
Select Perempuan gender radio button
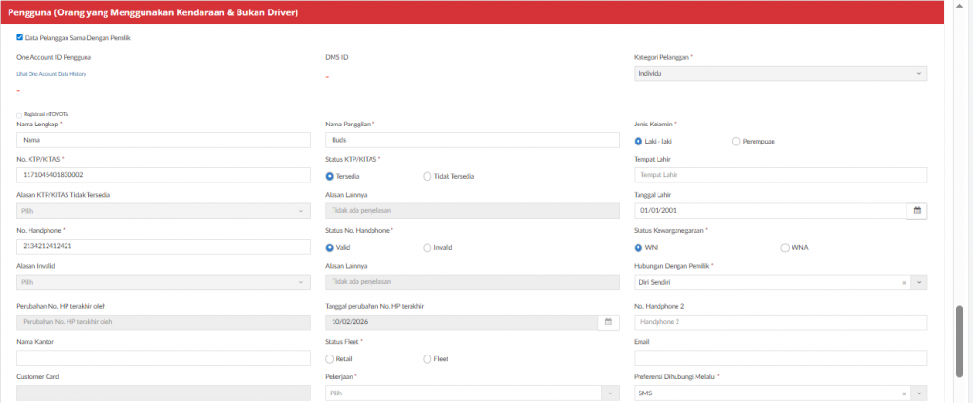coord(736,141)
